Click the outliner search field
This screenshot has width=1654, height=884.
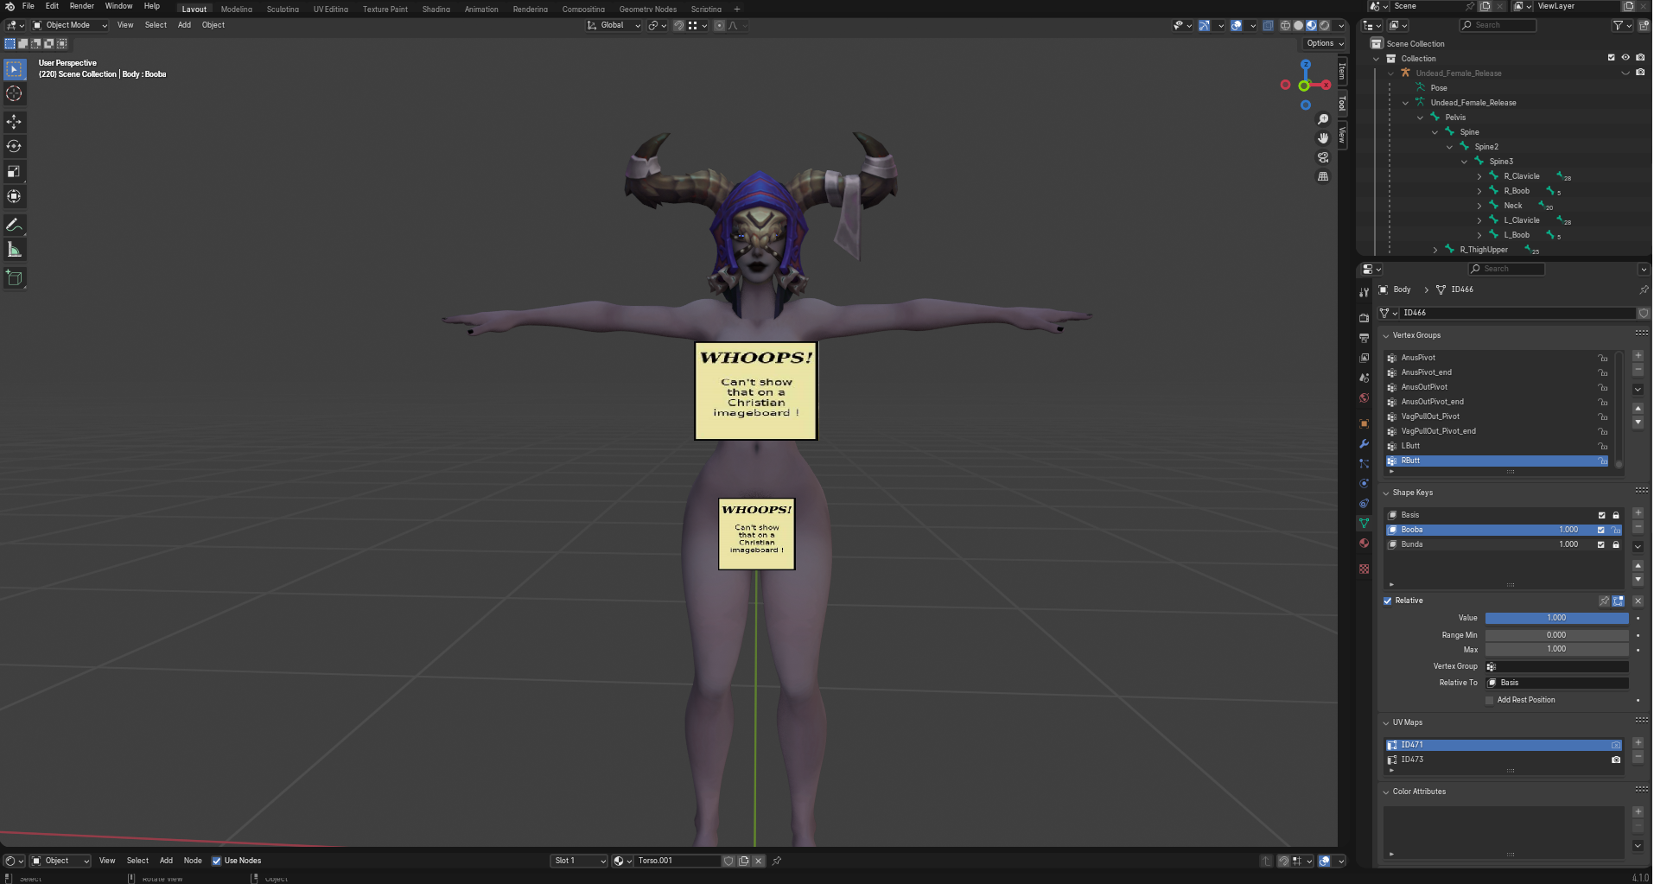point(1498,25)
